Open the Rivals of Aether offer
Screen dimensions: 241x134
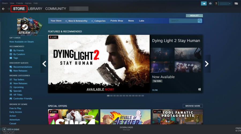(125, 117)
